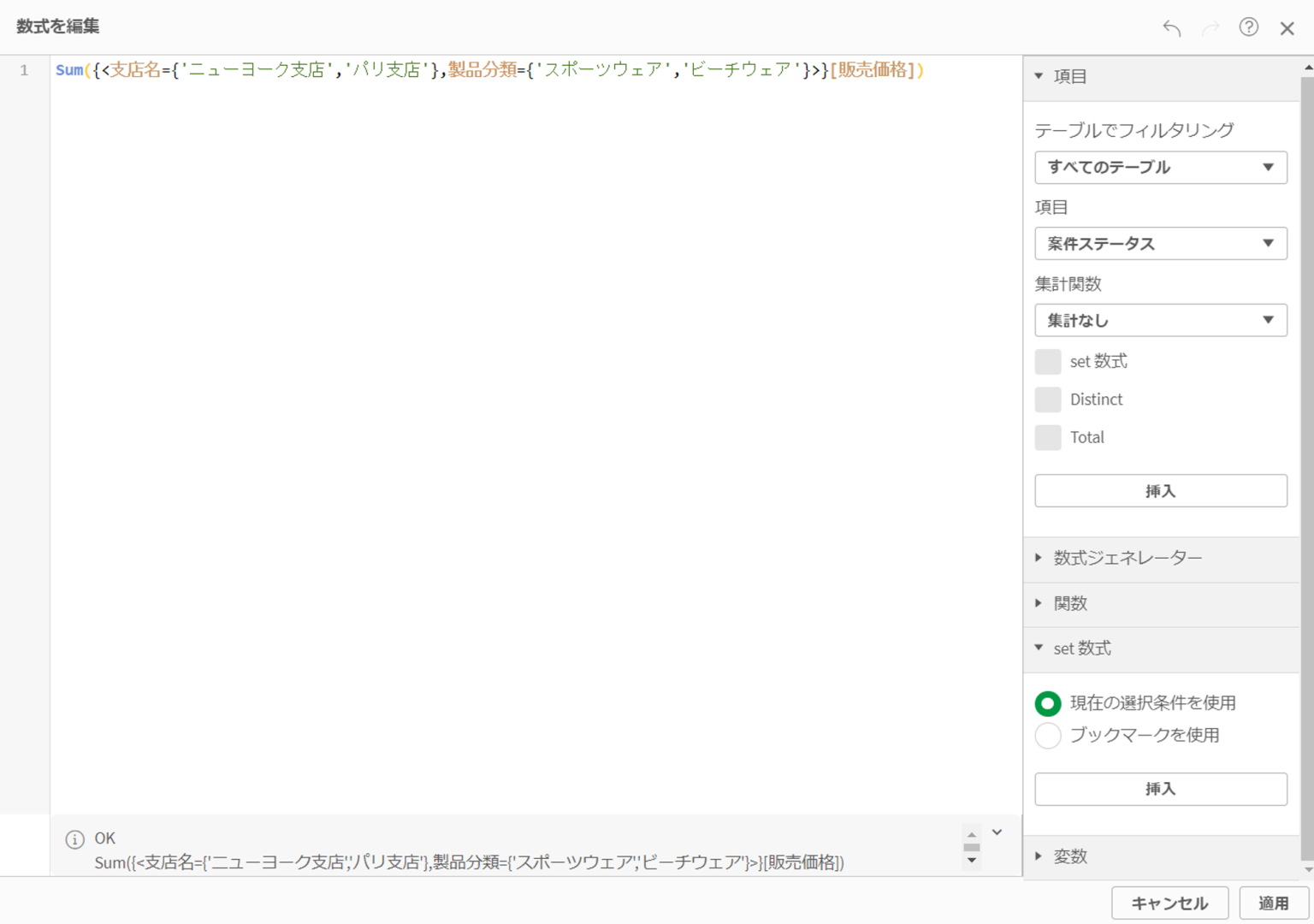Select ブックマークを使用 radio option
Viewport: 1314px width, 924px height.
click(x=1048, y=736)
